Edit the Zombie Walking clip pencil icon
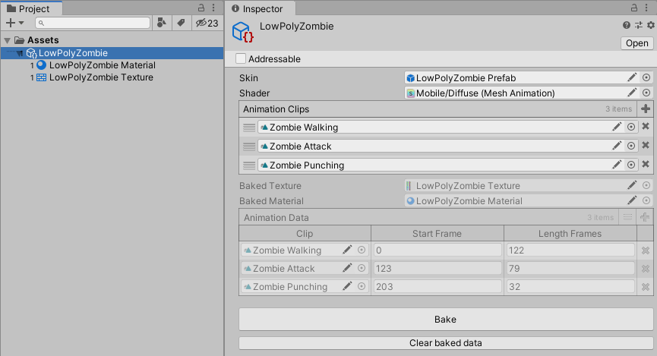The height and width of the screenshot is (356, 657). click(x=617, y=127)
